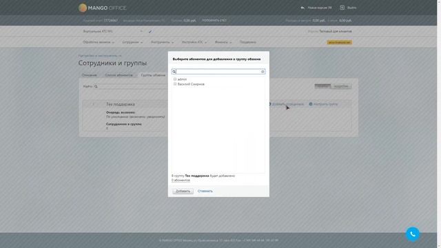The image size is (441, 248).
Task: Click the logout icon beside Выйти
Action: click(342, 8)
